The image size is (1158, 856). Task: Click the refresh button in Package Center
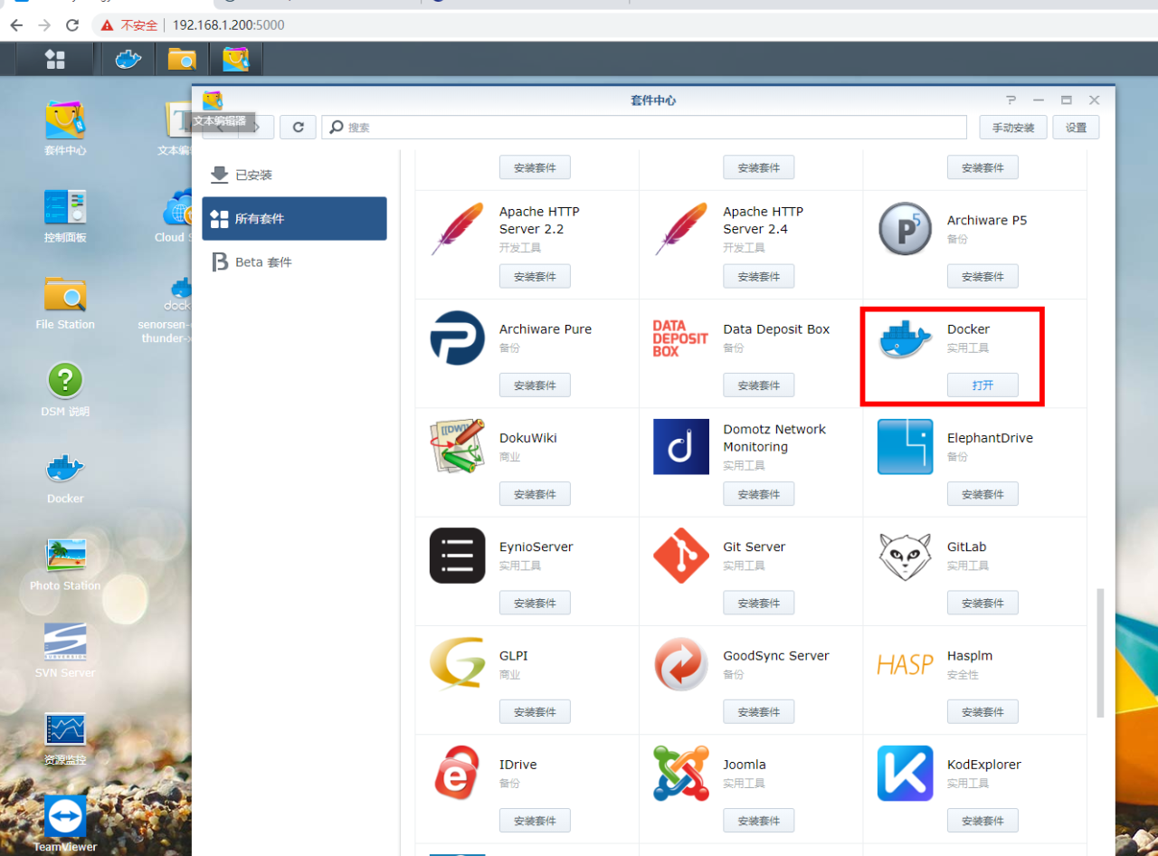298,128
